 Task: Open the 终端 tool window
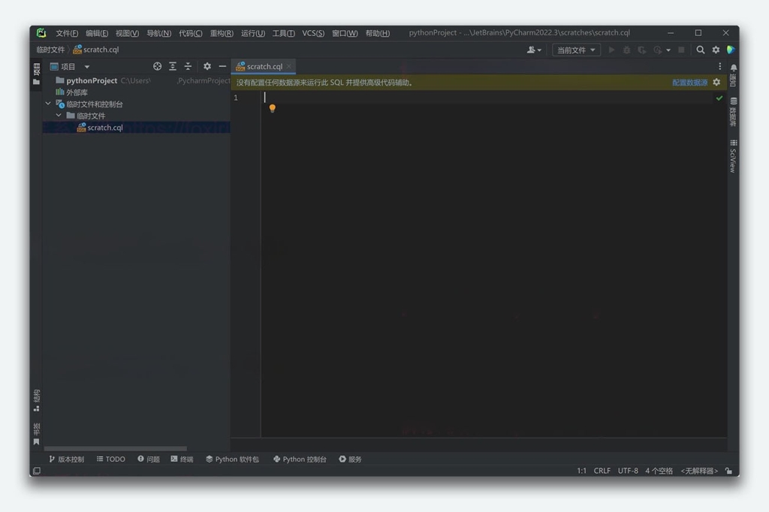pos(182,459)
